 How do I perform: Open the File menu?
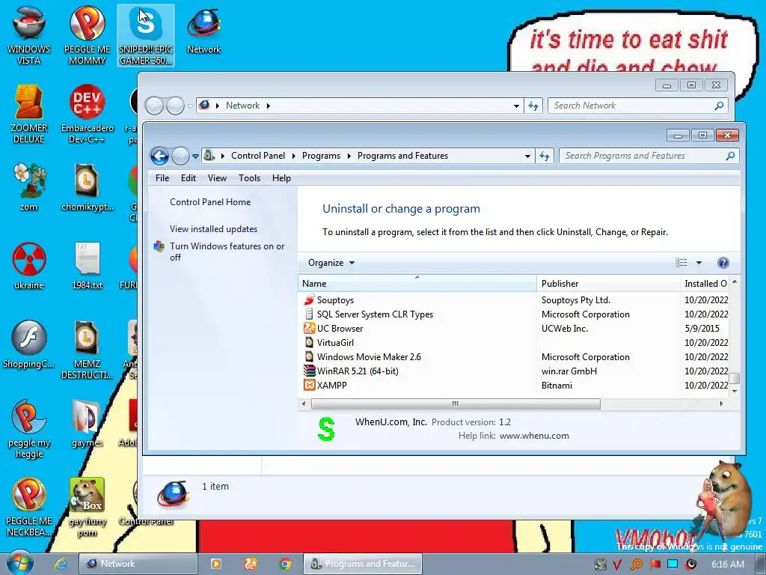pyautogui.click(x=162, y=178)
